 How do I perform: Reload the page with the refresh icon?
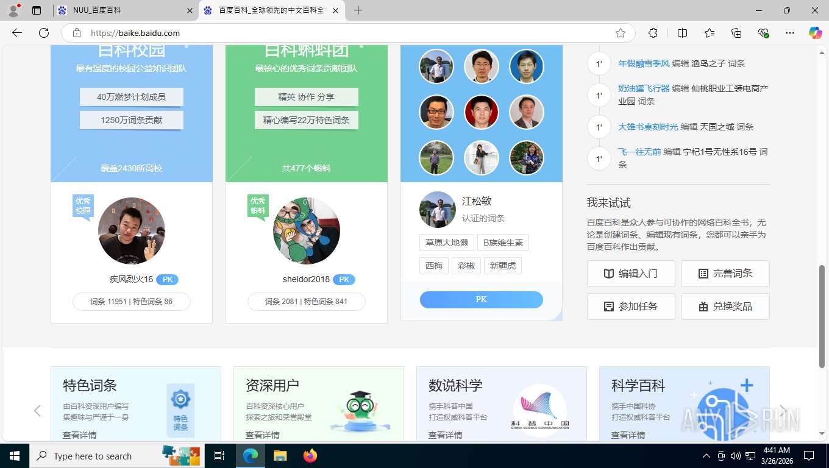click(x=44, y=33)
